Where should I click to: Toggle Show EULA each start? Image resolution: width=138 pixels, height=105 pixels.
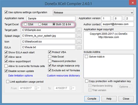[6, 52]
